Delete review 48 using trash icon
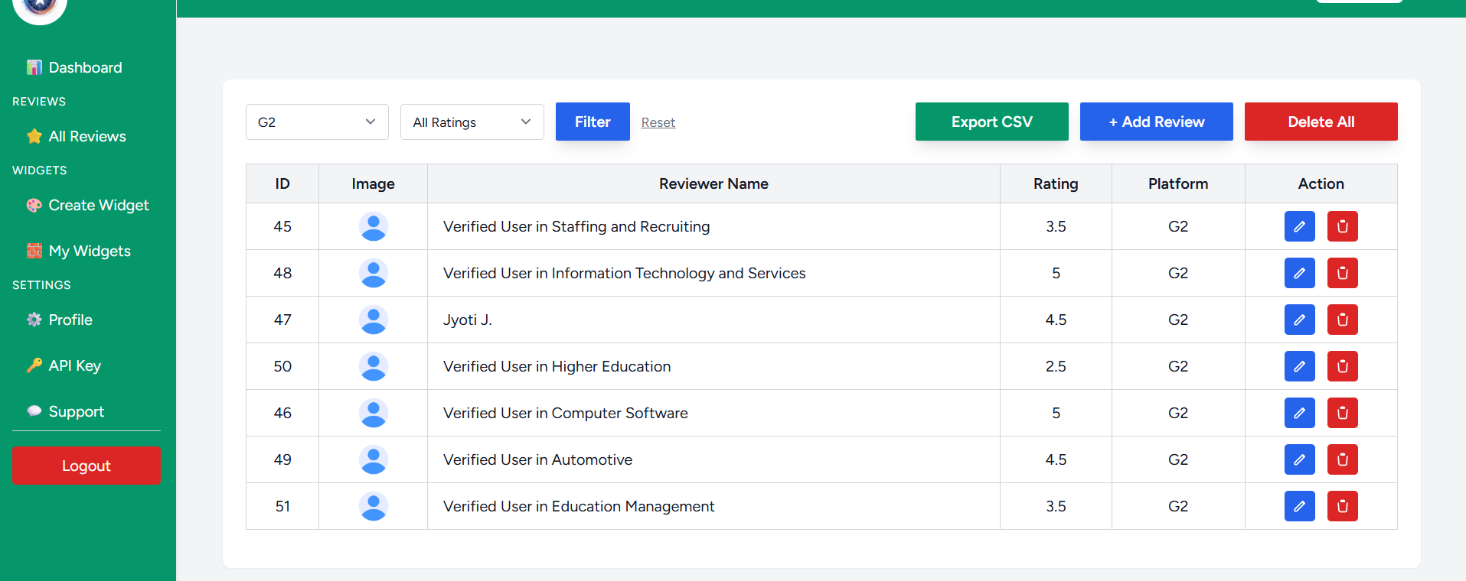 [x=1342, y=273]
